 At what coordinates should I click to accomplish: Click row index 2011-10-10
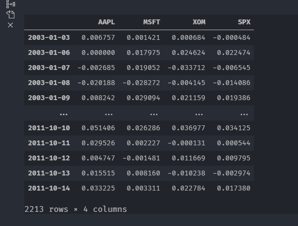49,128
